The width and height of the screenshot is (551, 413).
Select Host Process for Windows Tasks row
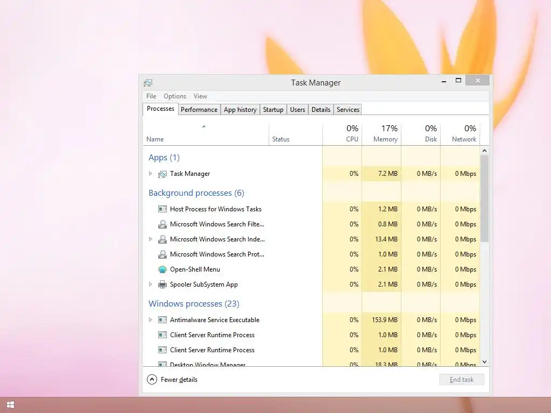coord(312,209)
